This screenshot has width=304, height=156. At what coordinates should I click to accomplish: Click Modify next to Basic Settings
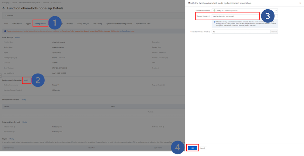click(x=17, y=37)
